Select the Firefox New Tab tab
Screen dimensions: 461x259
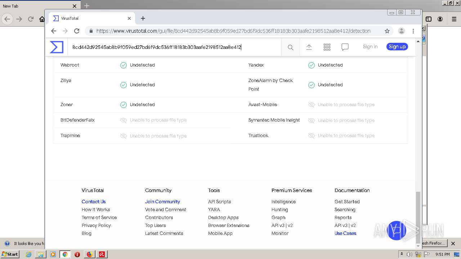click(40, 6)
